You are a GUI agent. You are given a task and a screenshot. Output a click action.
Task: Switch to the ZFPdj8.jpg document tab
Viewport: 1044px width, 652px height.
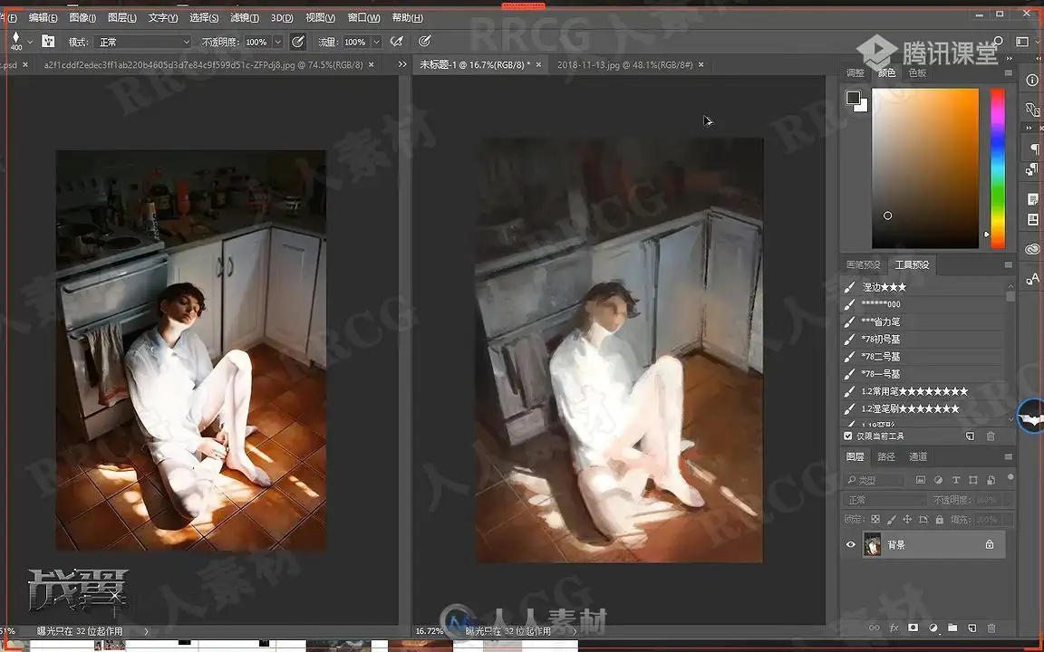pyautogui.click(x=203, y=64)
